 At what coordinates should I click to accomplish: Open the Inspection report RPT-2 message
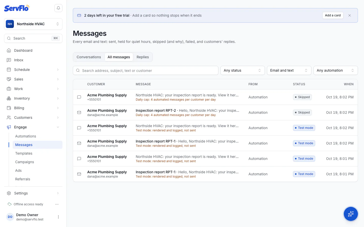215,112
